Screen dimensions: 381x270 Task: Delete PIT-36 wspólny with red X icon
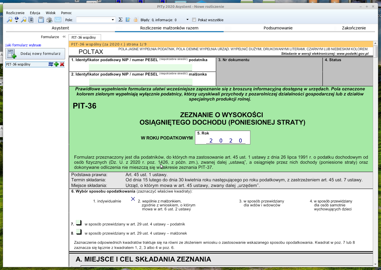click(62, 64)
